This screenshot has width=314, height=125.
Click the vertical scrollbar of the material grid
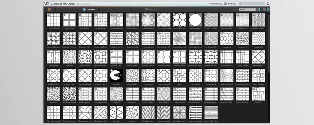point(269,44)
